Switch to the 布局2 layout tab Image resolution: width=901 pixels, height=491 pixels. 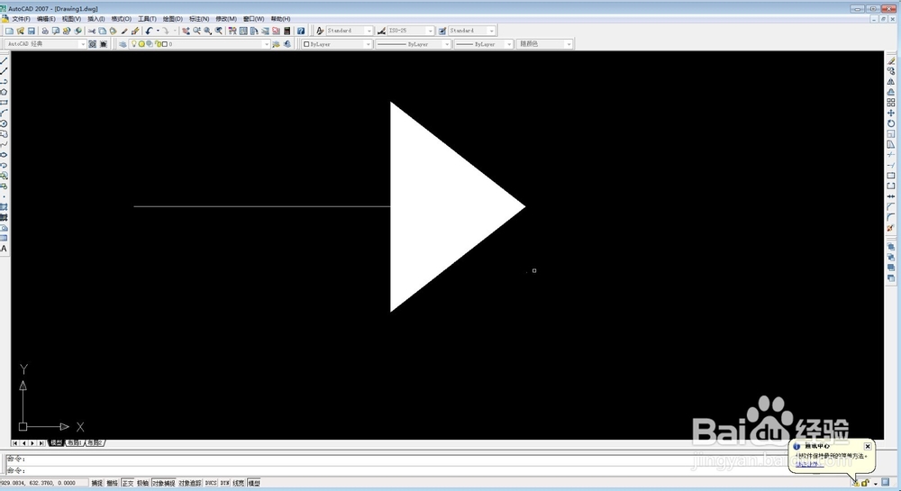[95, 442]
